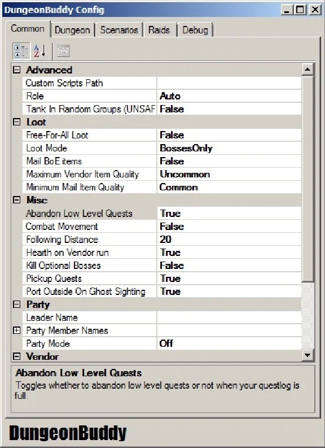Toggle Free-For-All Loot False value
The image size is (325, 448).
tap(229, 135)
